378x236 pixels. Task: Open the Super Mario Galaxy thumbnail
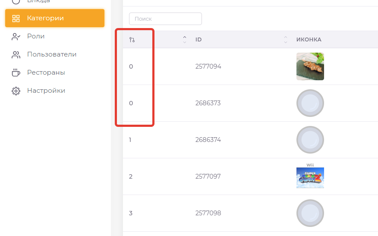point(310,176)
